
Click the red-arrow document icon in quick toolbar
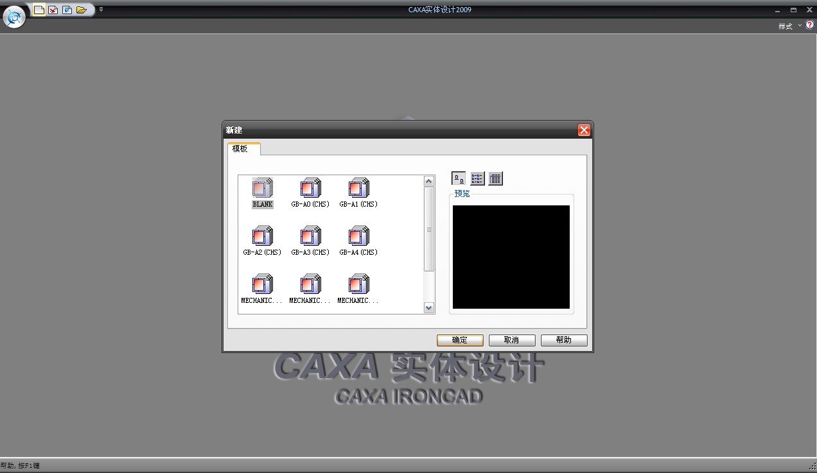pos(53,10)
